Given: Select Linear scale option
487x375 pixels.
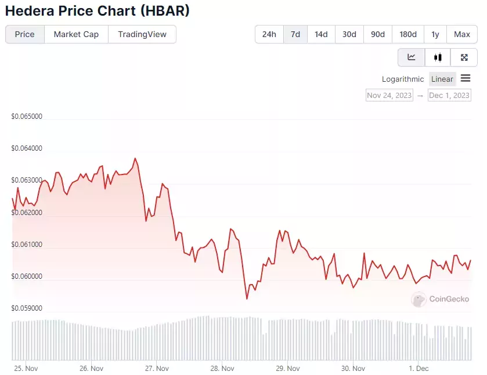Looking at the screenshot, I should point(442,79).
